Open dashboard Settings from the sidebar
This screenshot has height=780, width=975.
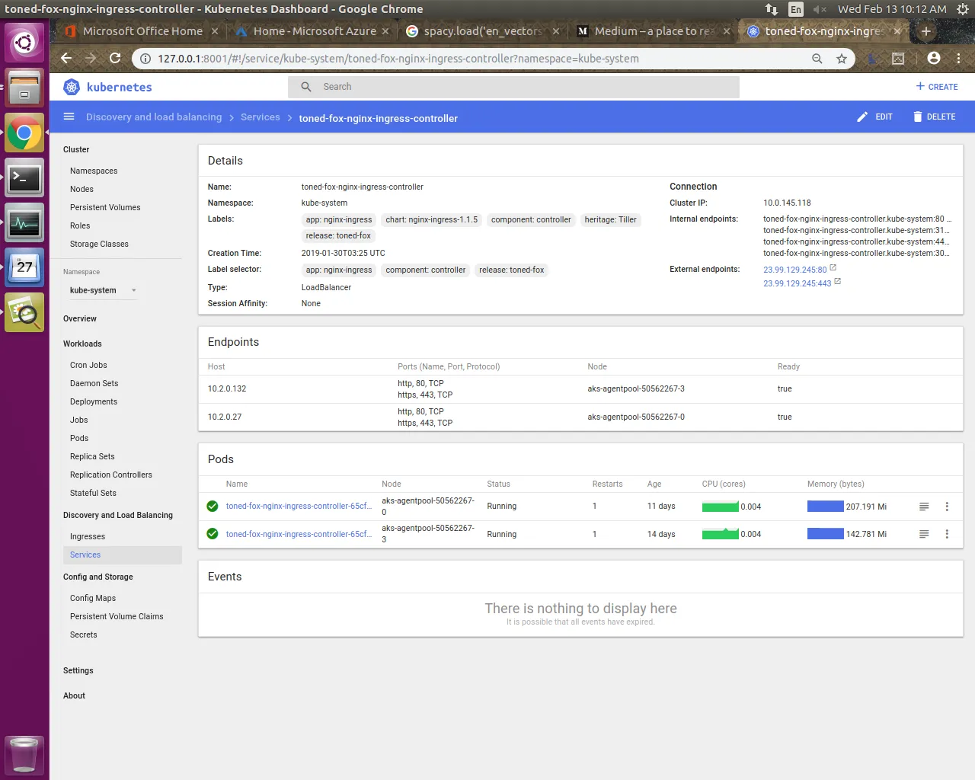pyautogui.click(x=78, y=670)
